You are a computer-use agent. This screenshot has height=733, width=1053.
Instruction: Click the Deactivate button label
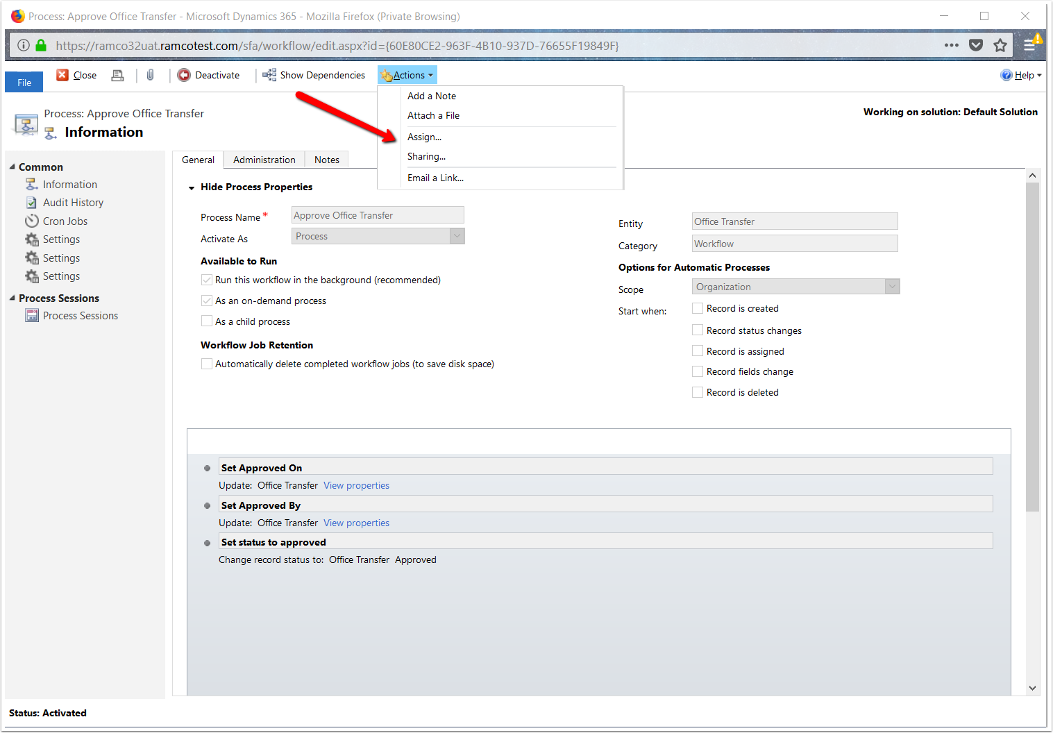click(217, 75)
